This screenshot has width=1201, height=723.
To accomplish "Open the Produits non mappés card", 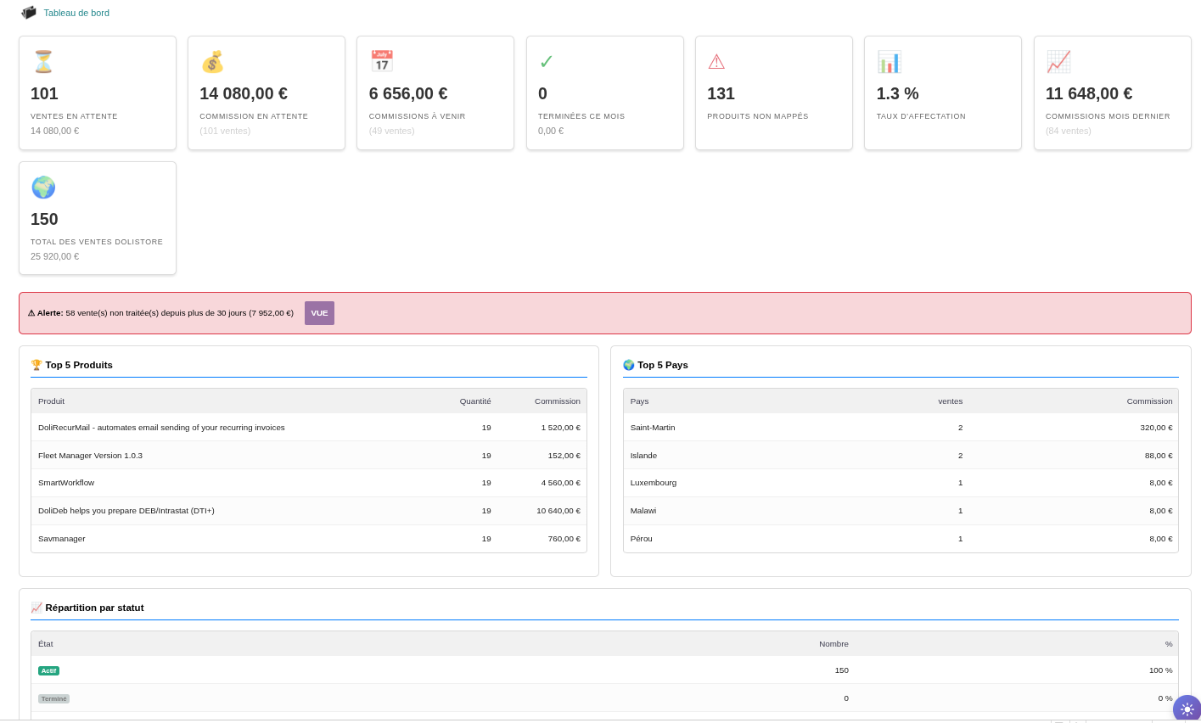I will click(773, 93).
